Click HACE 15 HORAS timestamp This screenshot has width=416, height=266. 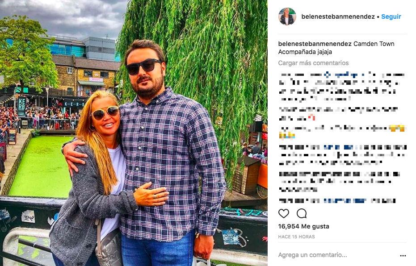tap(296, 237)
